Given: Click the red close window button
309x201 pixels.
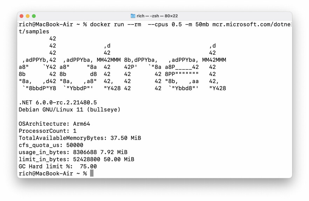Looking at the screenshot, I should point(22,16).
